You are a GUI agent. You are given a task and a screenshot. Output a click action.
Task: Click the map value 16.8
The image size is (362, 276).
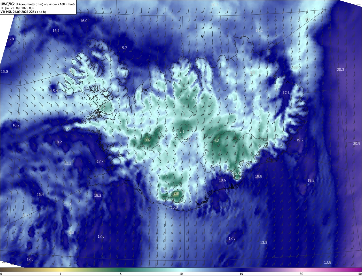pos(10,39)
